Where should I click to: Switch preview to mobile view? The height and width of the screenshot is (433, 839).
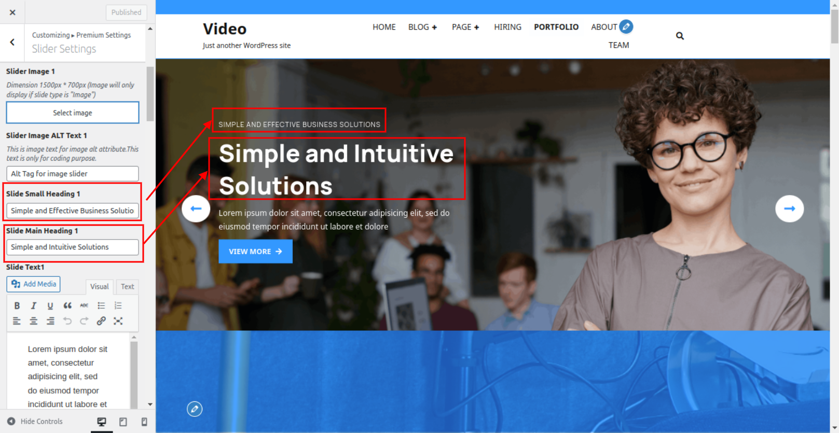tap(144, 422)
